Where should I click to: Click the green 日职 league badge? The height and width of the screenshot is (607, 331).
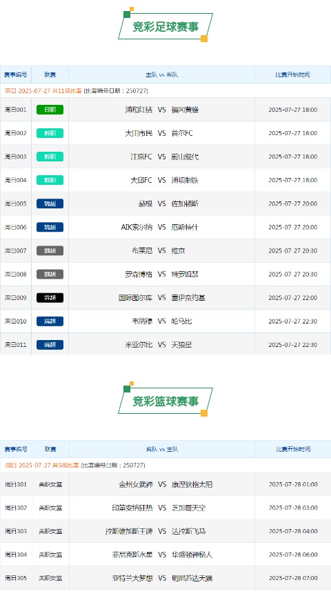(50, 110)
